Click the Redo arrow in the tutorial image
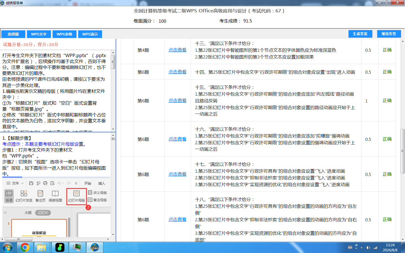Image resolution: width=405 pixels, height=253 pixels. (69, 183)
